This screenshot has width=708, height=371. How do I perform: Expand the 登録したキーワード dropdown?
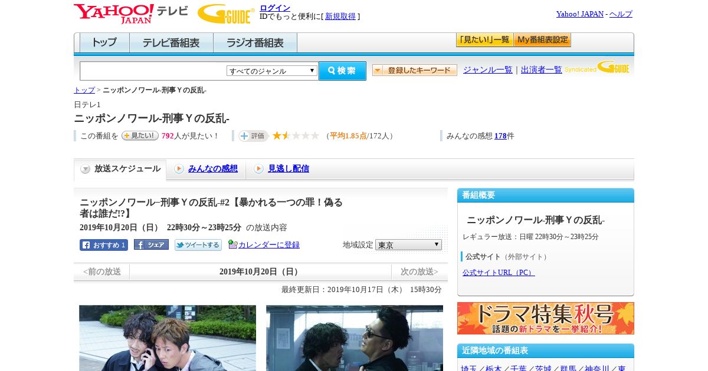point(415,70)
